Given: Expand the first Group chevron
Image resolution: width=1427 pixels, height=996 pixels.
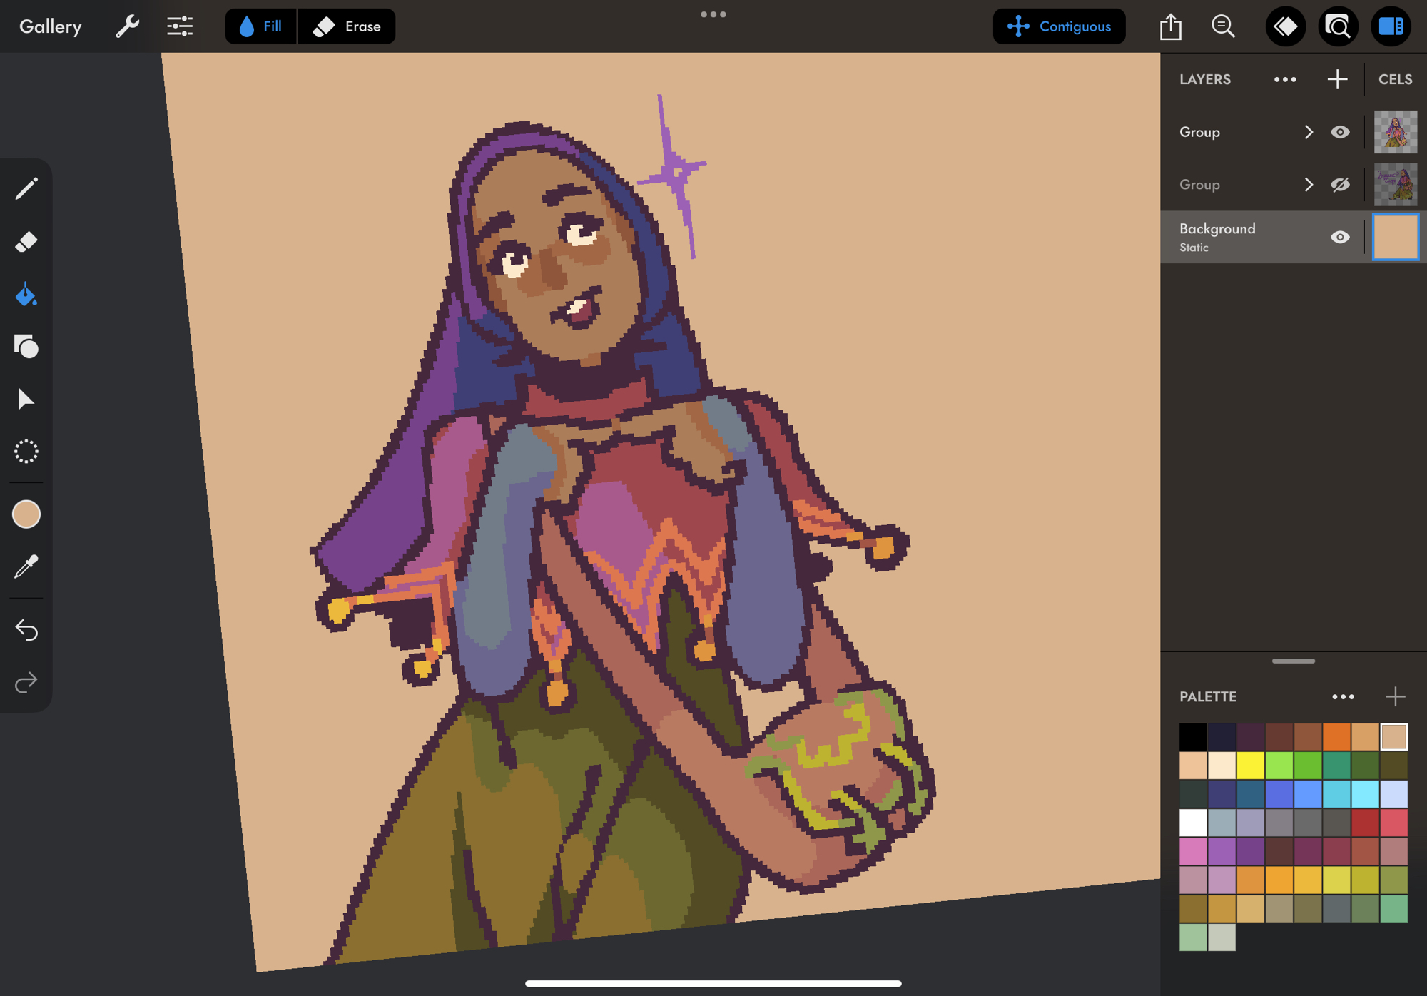Looking at the screenshot, I should click(x=1309, y=132).
